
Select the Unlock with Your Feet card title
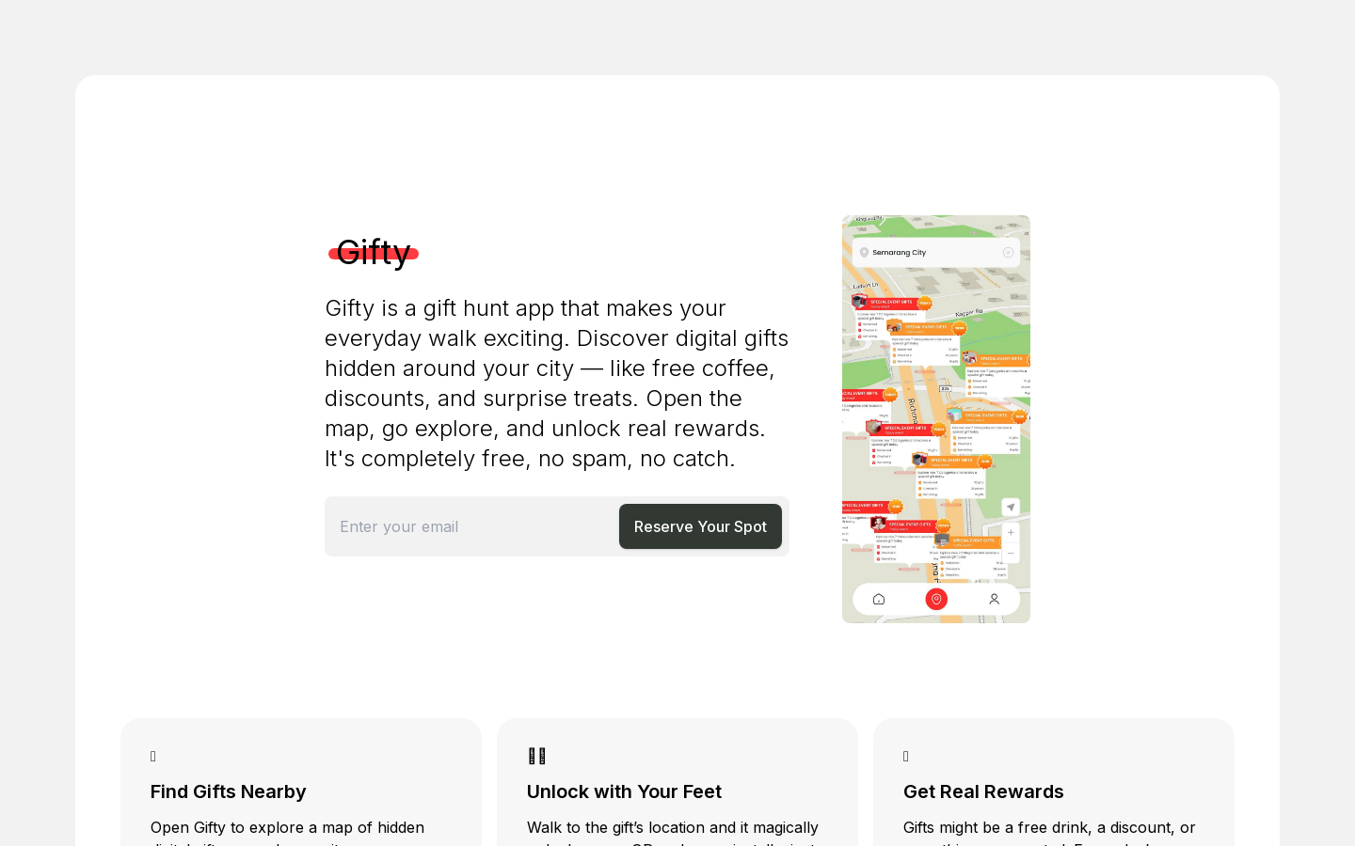tap(624, 791)
